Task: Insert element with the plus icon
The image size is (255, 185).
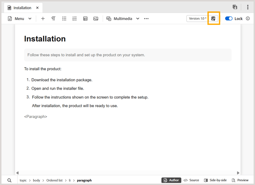Action: 43,19
